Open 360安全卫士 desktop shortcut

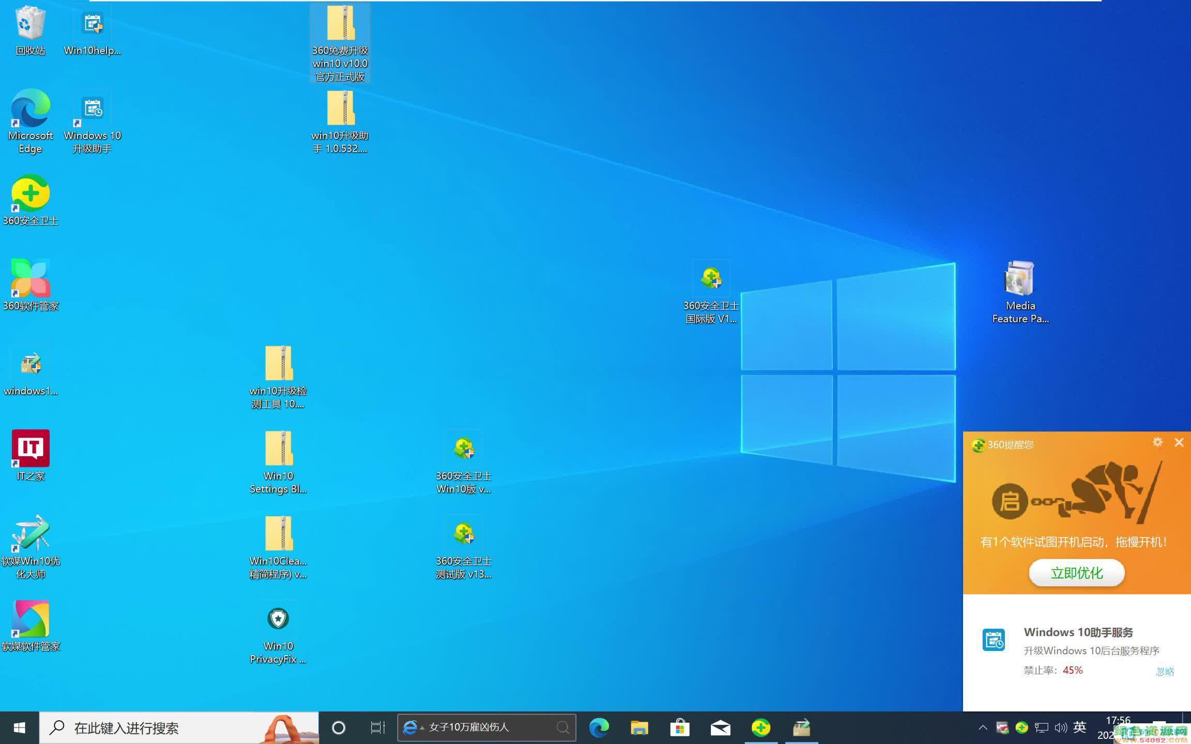point(30,200)
